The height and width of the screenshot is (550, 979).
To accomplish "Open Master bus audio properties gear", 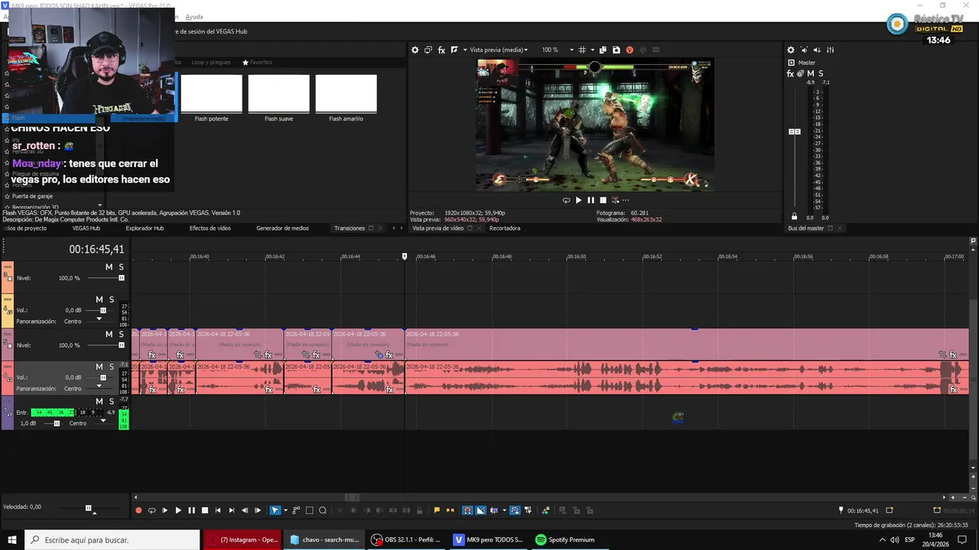I will tap(791, 50).
